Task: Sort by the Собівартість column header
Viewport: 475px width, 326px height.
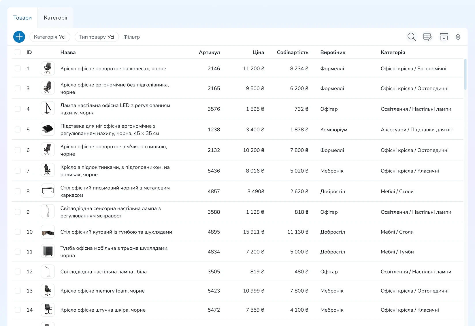Action: pos(293,52)
